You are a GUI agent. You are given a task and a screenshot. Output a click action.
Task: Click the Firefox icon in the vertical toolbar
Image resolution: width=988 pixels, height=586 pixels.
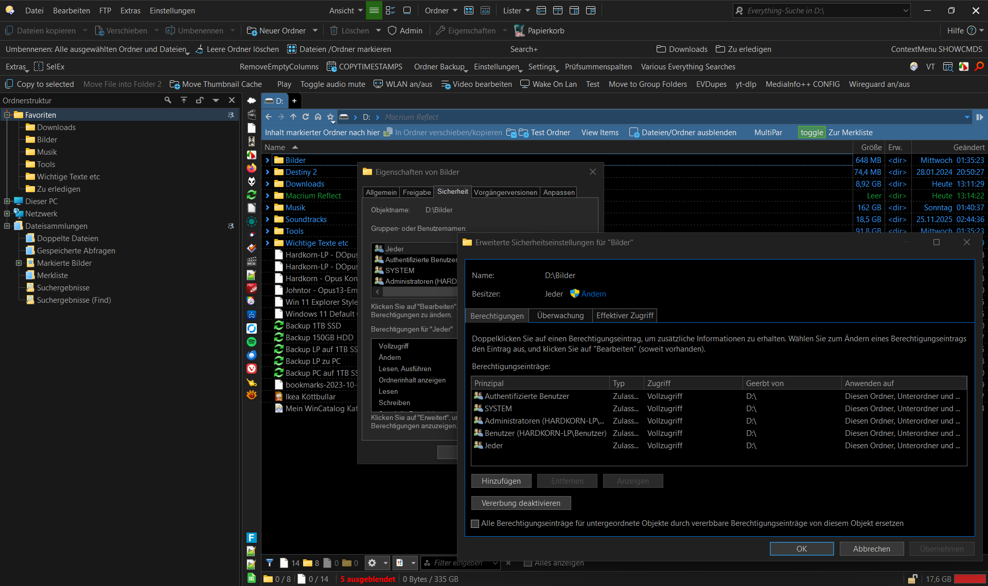pyautogui.click(x=252, y=168)
